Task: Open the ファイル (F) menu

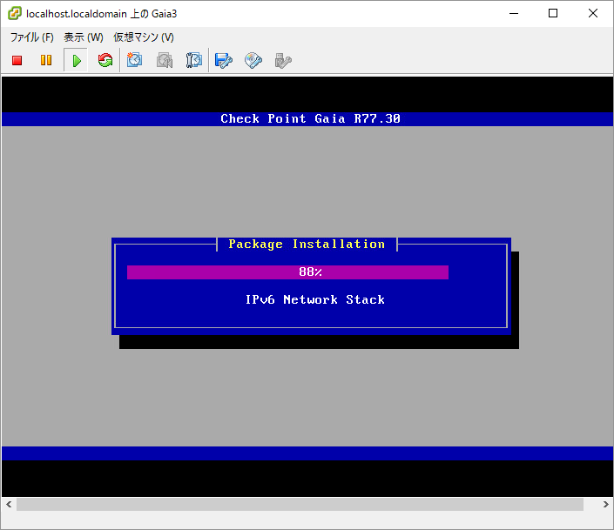Action: pyautogui.click(x=31, y=37)
